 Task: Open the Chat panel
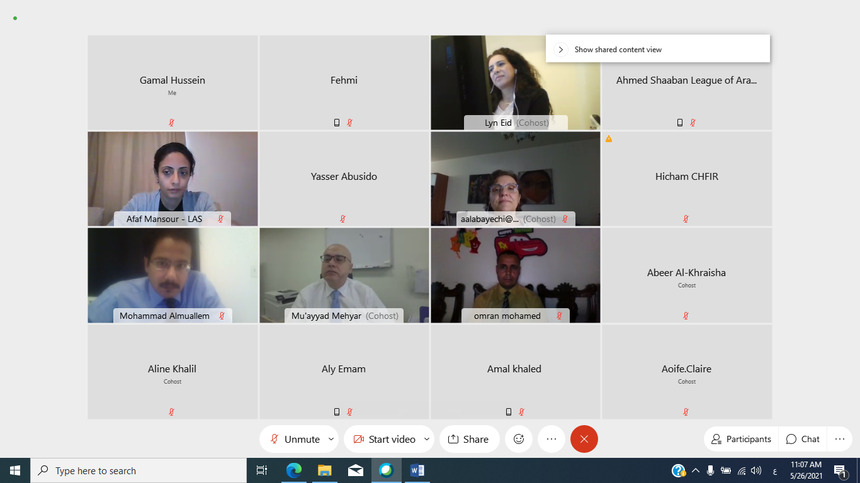coord(803,439)
